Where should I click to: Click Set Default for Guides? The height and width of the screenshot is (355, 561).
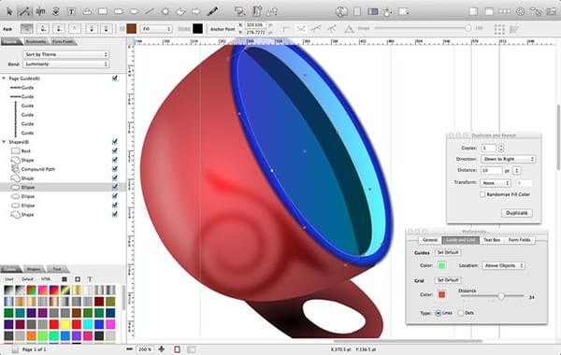click(x=448, y=252)
